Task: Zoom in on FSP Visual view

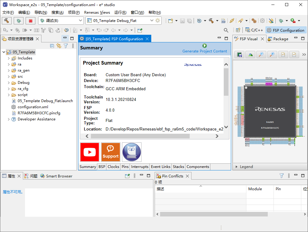Action: pyautogui.click(x=272, y=55)
